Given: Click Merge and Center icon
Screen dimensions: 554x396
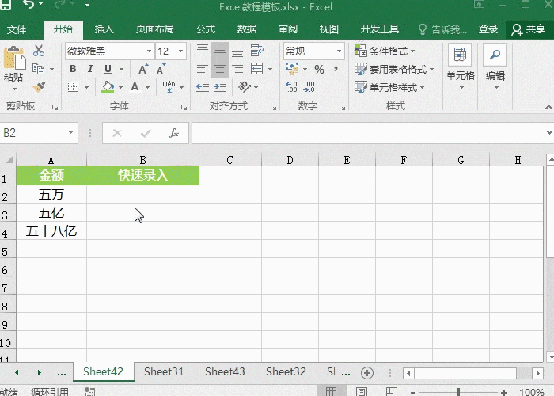Looking at the screenshot, I should [257, 69].
